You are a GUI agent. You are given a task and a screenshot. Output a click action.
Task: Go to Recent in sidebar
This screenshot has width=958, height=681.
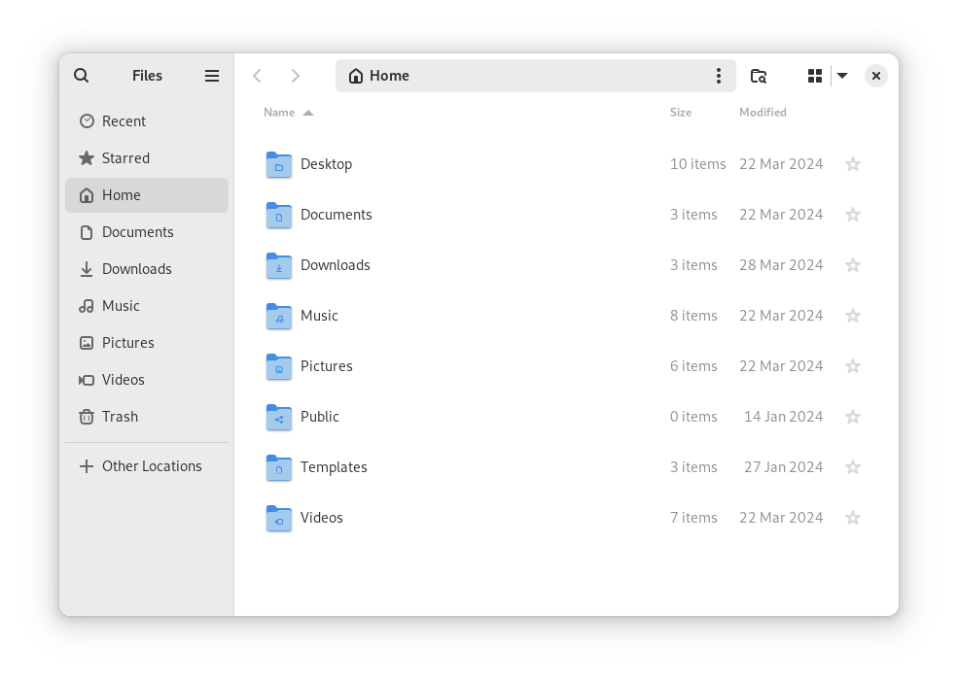pyautogui.click(x=124, y=121)
